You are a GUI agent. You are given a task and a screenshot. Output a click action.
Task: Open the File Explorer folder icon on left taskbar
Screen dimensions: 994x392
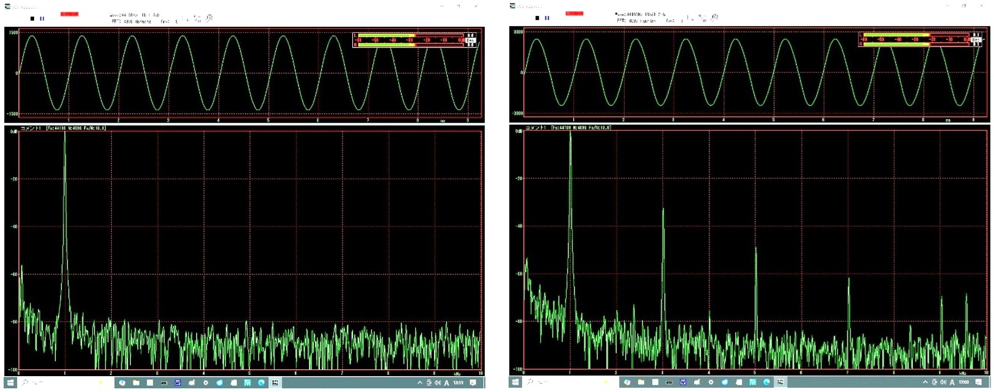[x=136, y=383]
